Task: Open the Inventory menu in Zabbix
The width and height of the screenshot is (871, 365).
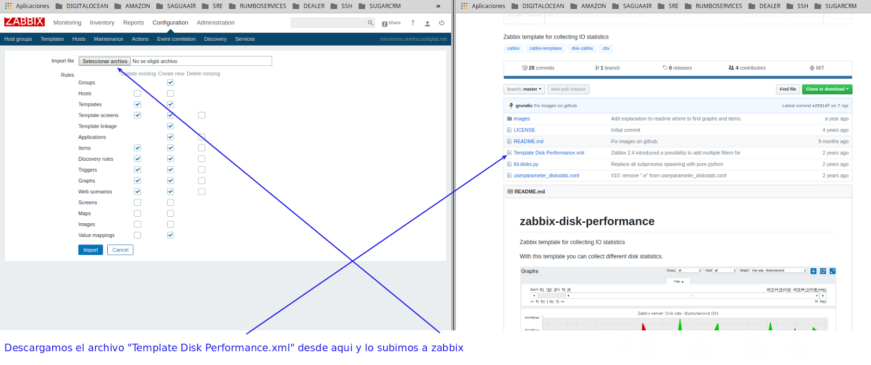Action: (102, 23)
